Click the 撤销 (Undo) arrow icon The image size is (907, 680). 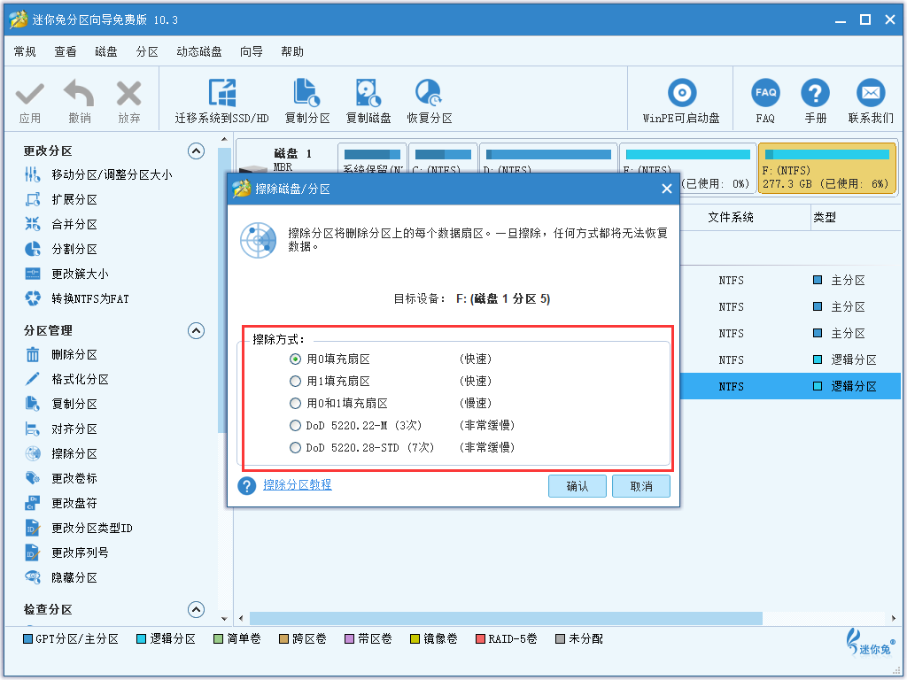[x=79, y=94]
